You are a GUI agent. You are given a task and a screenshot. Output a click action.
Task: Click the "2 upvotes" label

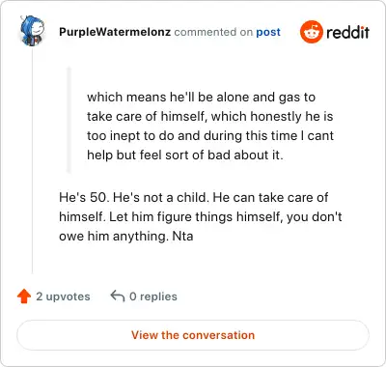point(63,296)
